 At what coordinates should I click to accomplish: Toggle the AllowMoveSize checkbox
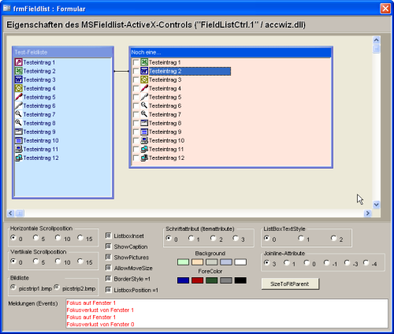pos(108,268)
